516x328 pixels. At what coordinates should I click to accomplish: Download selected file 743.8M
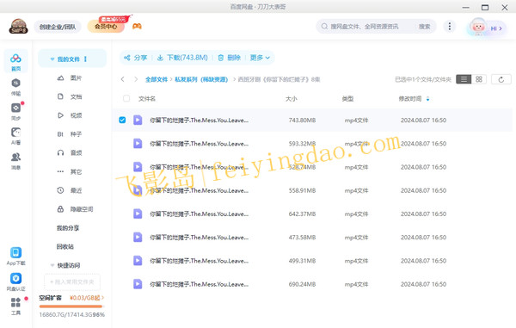point(182,58)
